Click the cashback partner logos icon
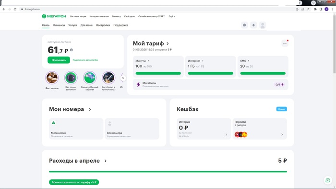 point(241,134)
